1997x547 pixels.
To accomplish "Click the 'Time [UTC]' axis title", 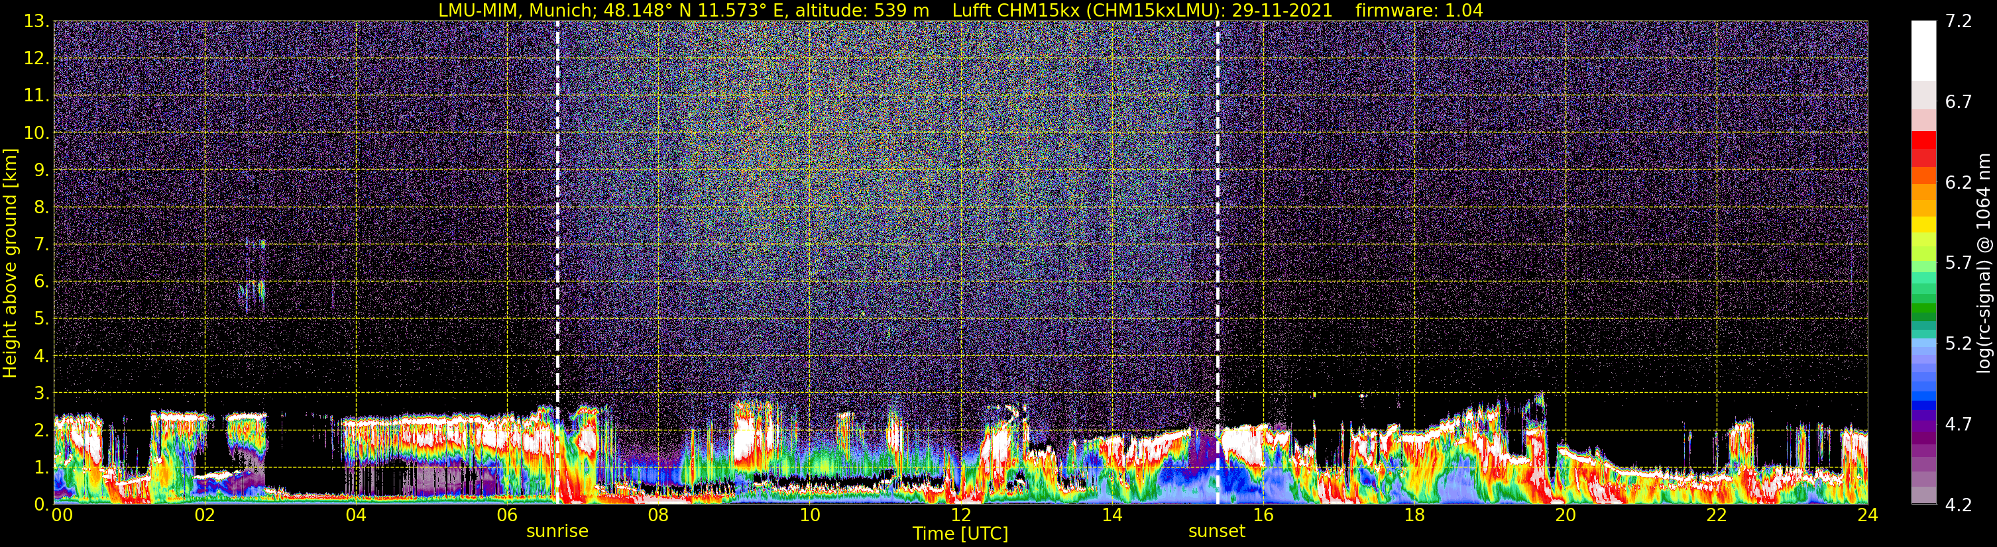I will [960, 534].
